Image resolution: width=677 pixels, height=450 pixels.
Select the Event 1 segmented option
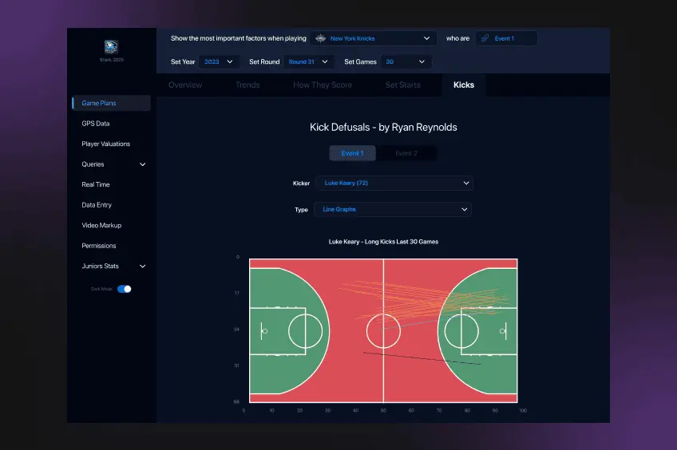pos(352,153)
